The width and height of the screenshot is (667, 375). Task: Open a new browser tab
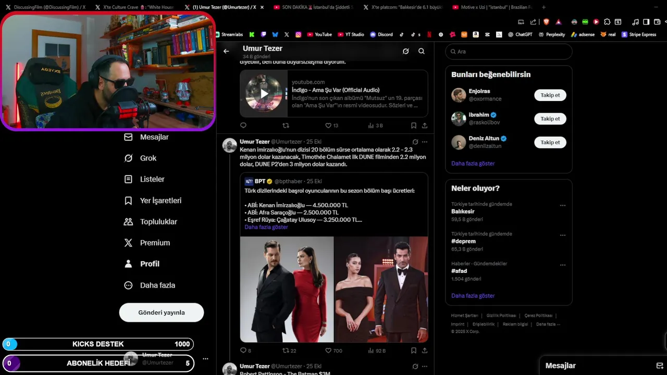point(544,7)
